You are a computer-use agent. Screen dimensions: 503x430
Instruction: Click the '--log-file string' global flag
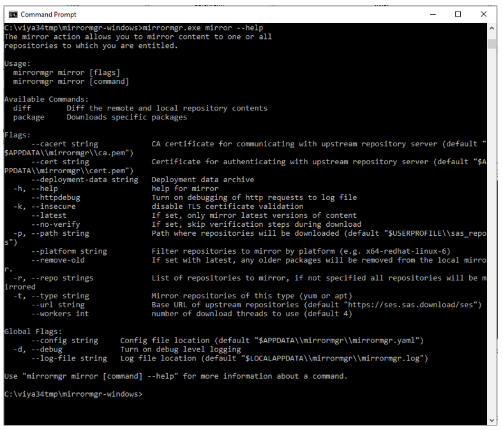69,358
